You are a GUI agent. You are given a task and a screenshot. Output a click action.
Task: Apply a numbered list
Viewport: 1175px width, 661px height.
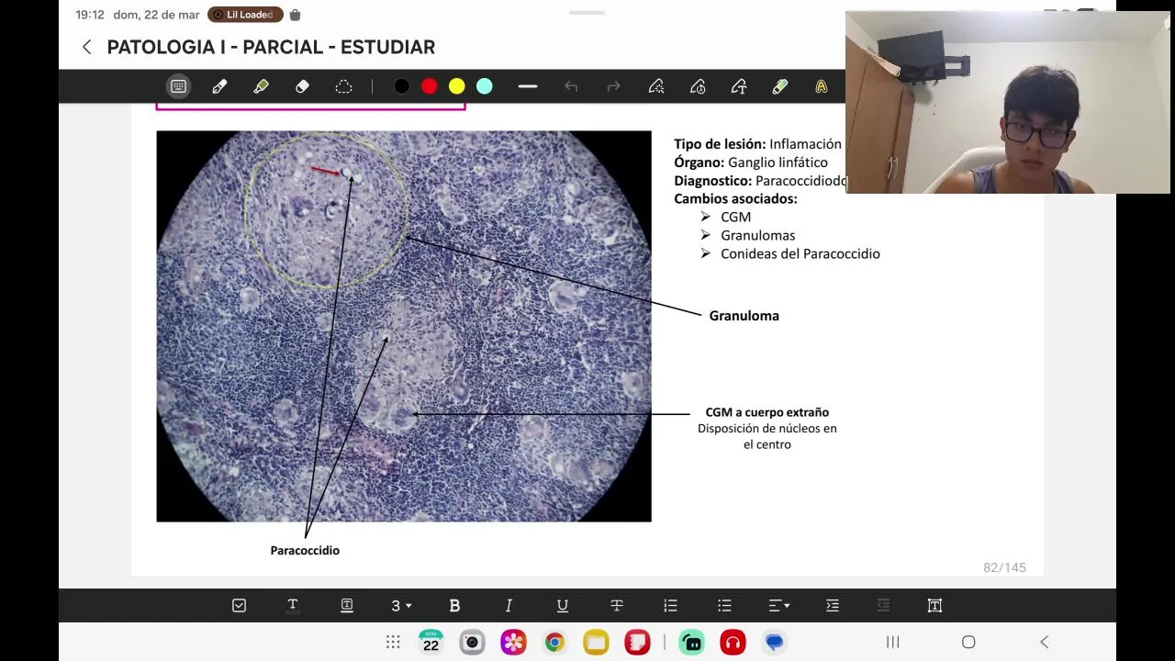tap(670, 605)
